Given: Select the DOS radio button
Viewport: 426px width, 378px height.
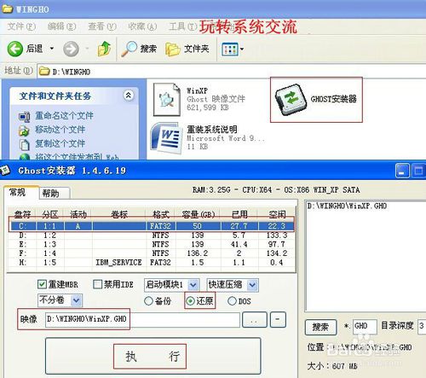Looking at the screenshot, I should pyautogui.click(x=232, y=301).
